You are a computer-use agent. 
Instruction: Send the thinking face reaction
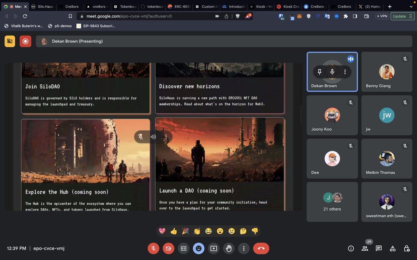pos(243,231)
